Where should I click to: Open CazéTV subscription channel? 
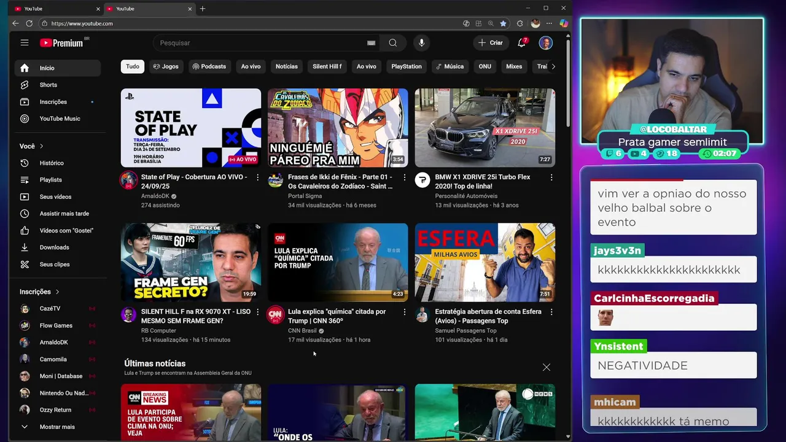[x=58, y=308]
